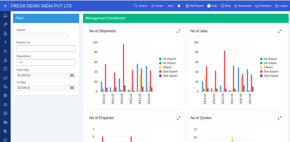
Task: Expand the No of Quotes chart
Action: [x=279, y=118]
